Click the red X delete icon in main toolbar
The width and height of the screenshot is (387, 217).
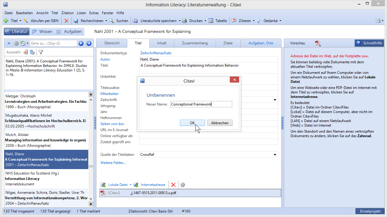pos(67,21)
